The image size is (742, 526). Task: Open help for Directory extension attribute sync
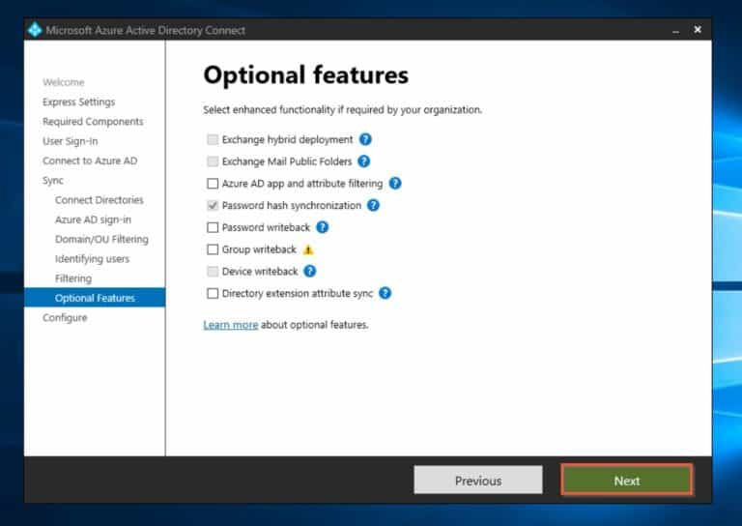click(385, 293)
